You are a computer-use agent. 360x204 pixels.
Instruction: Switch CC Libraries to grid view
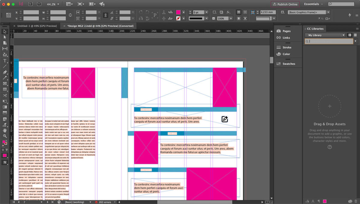[350, 35]
